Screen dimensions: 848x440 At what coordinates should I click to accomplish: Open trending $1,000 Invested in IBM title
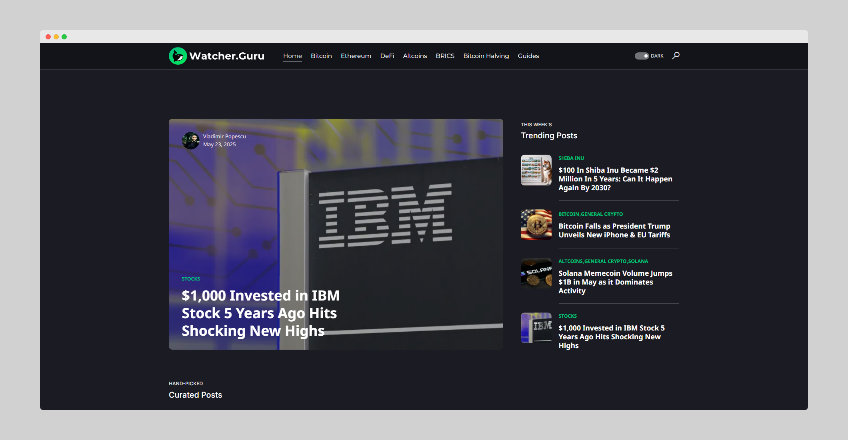click(x=612, y=337)
